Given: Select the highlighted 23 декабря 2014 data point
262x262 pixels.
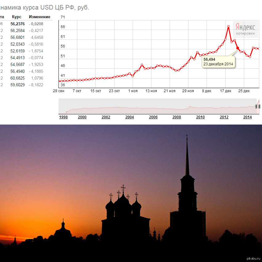Looking at the screenshot, I should pos(237,48).
